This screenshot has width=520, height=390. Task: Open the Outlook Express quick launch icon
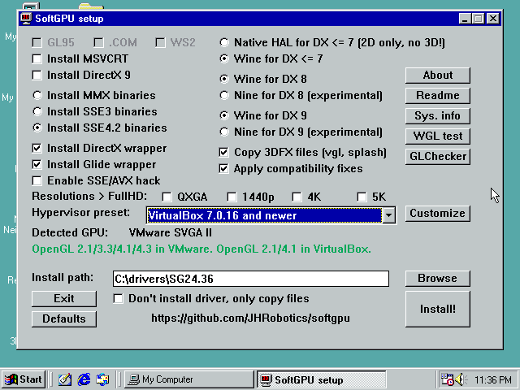coord(102,379)
